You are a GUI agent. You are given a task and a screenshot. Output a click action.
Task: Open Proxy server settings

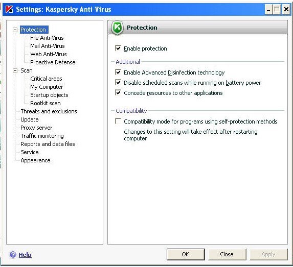(x=36, y=128)
